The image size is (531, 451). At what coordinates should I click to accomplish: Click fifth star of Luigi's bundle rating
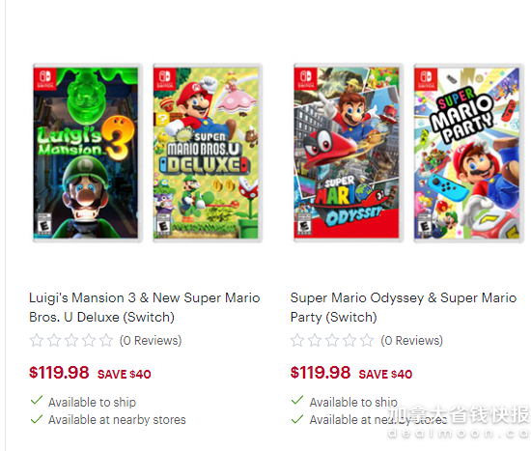[x=106, y=340]
